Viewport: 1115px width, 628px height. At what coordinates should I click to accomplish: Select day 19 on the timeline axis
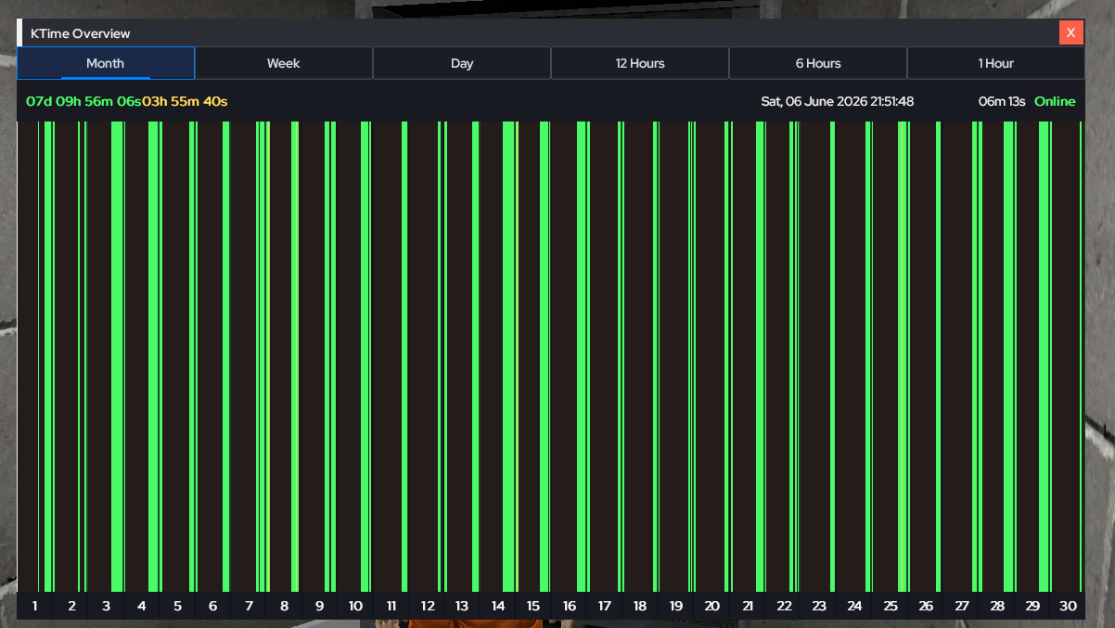click(676, 606)
